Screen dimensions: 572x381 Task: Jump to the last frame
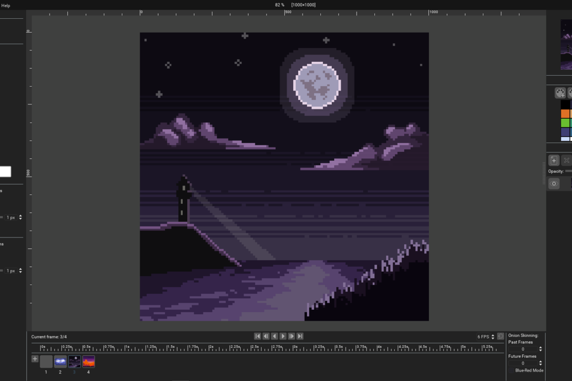(x=300, y=336)
